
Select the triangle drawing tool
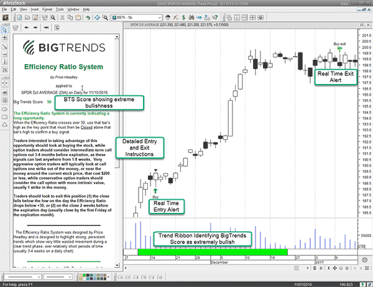point(4,125)
